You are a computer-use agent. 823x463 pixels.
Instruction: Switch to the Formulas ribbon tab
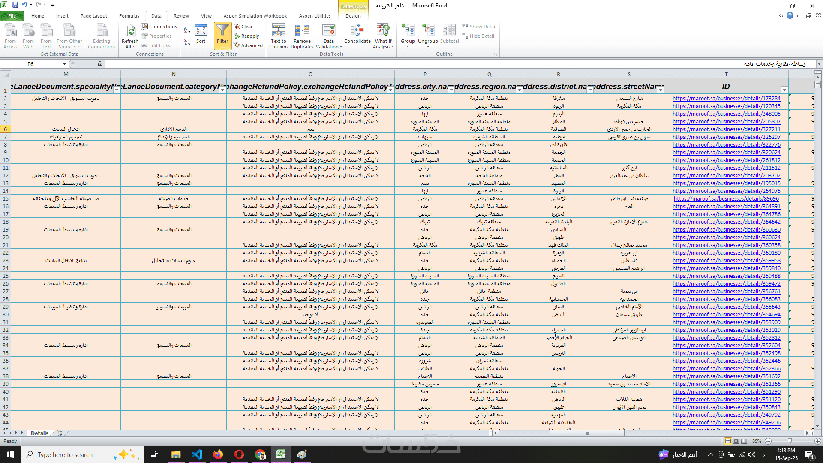point(129,16)
